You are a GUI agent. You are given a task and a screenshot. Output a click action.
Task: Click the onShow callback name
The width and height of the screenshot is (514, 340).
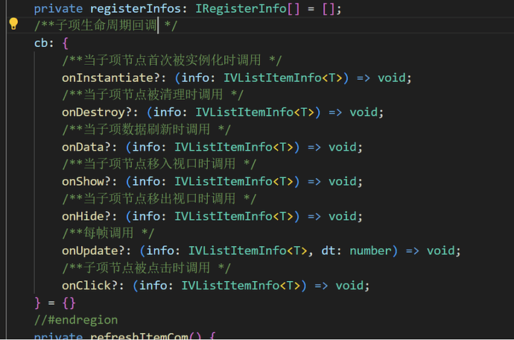[83, 181]
